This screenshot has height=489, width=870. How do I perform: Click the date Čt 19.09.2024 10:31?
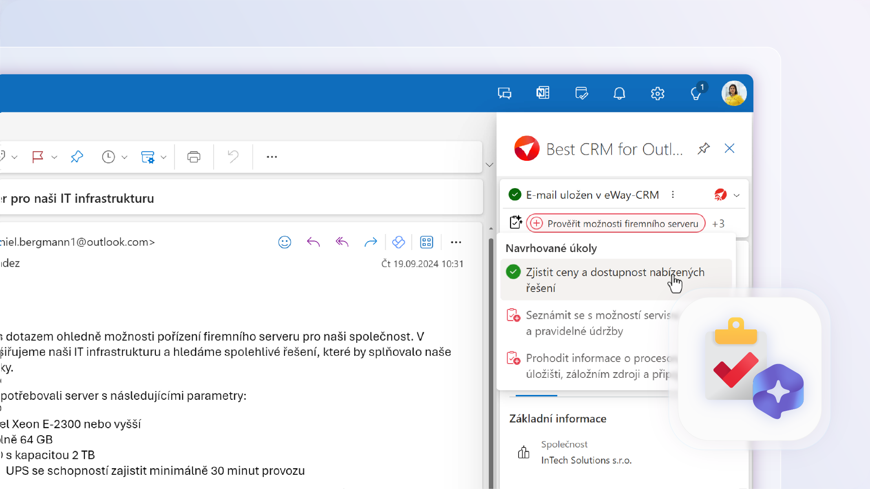[x=422, y=264]
